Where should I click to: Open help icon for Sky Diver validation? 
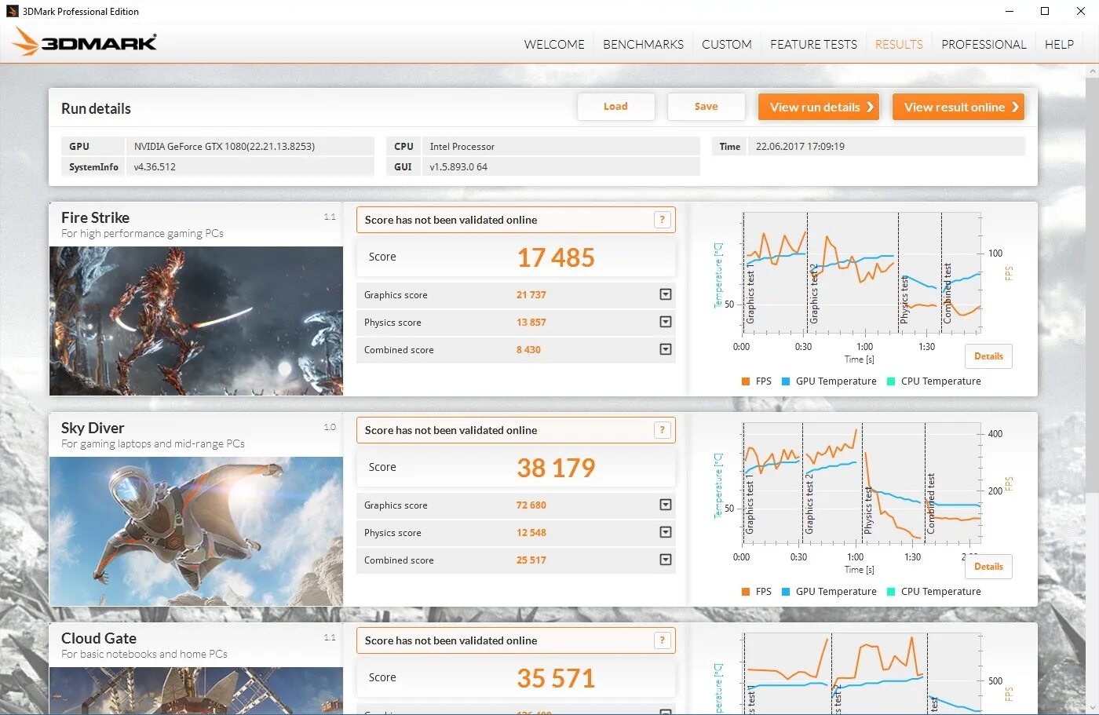(663, 430)
